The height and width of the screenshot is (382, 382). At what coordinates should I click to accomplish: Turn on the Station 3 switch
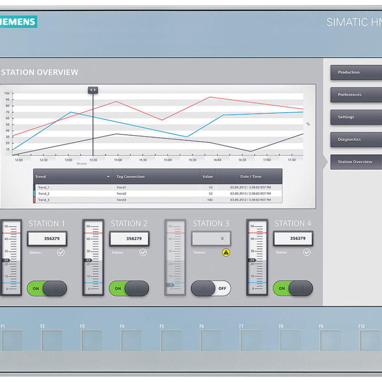[x=211, y=288]
